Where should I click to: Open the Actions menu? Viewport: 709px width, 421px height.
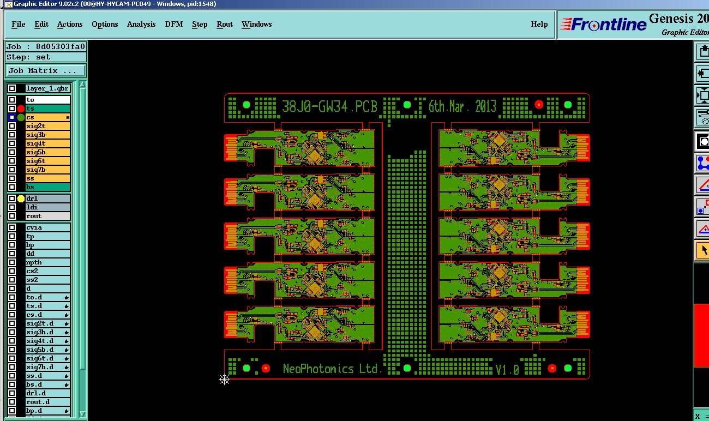point(70,24)
